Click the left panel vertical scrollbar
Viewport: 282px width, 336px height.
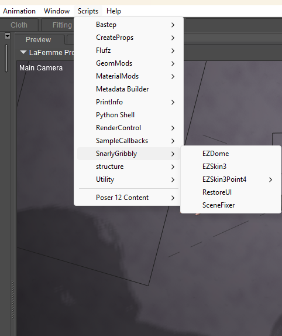click(x=6, y=58)
